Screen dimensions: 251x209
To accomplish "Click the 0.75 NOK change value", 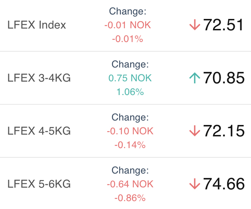I will (130, 78).
